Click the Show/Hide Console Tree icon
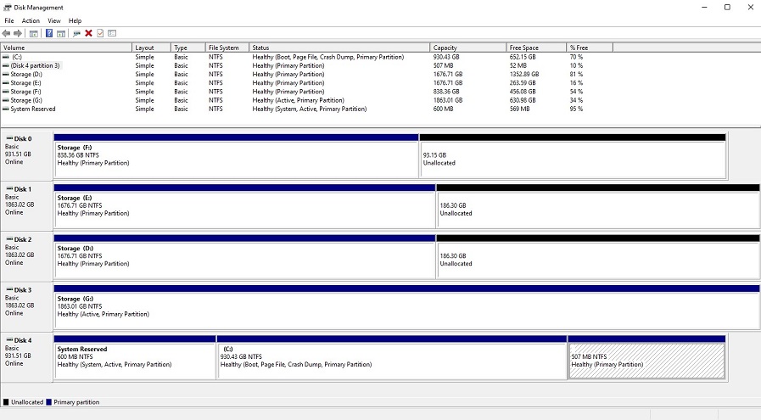The width and height of the screenshot is (761, 420). coord(33,33)
